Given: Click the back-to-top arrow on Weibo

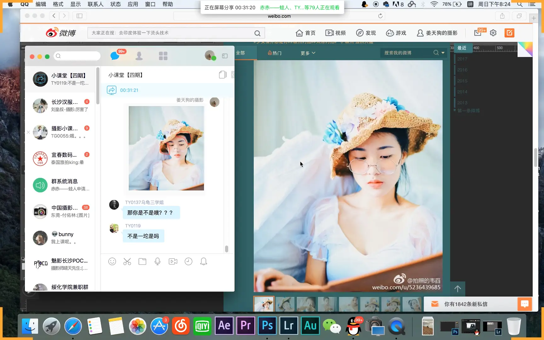Looking at the screenshot, I should [457, 288].
